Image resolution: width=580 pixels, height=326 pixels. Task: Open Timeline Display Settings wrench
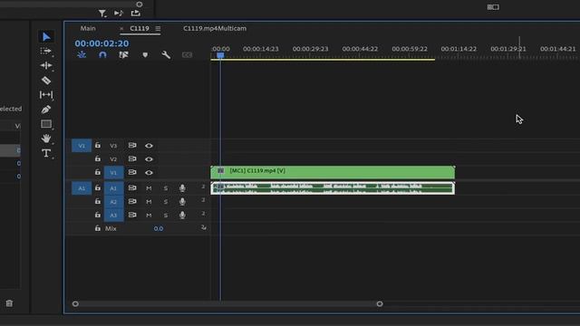[166, 54]
